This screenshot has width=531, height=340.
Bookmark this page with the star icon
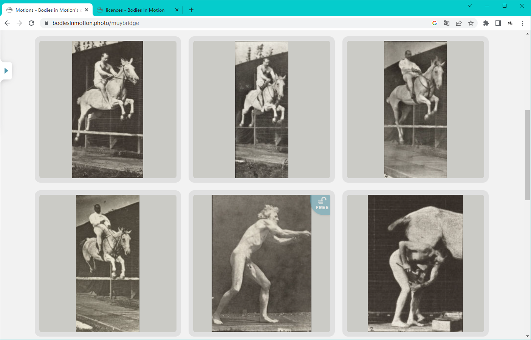point(471,23)
